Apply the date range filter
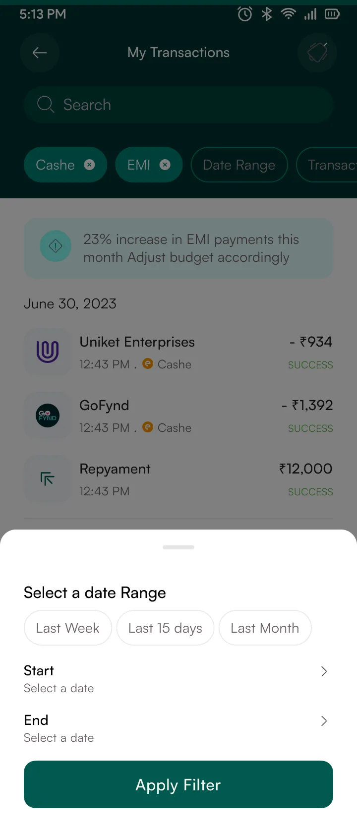 coord(178,784)
